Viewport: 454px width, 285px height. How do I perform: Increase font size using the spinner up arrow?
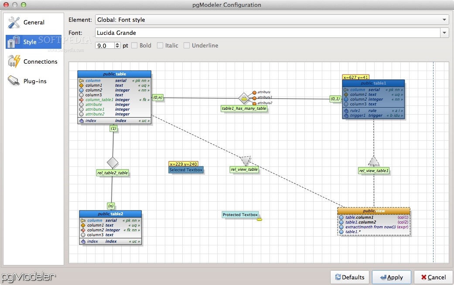(x=117, y=43)
